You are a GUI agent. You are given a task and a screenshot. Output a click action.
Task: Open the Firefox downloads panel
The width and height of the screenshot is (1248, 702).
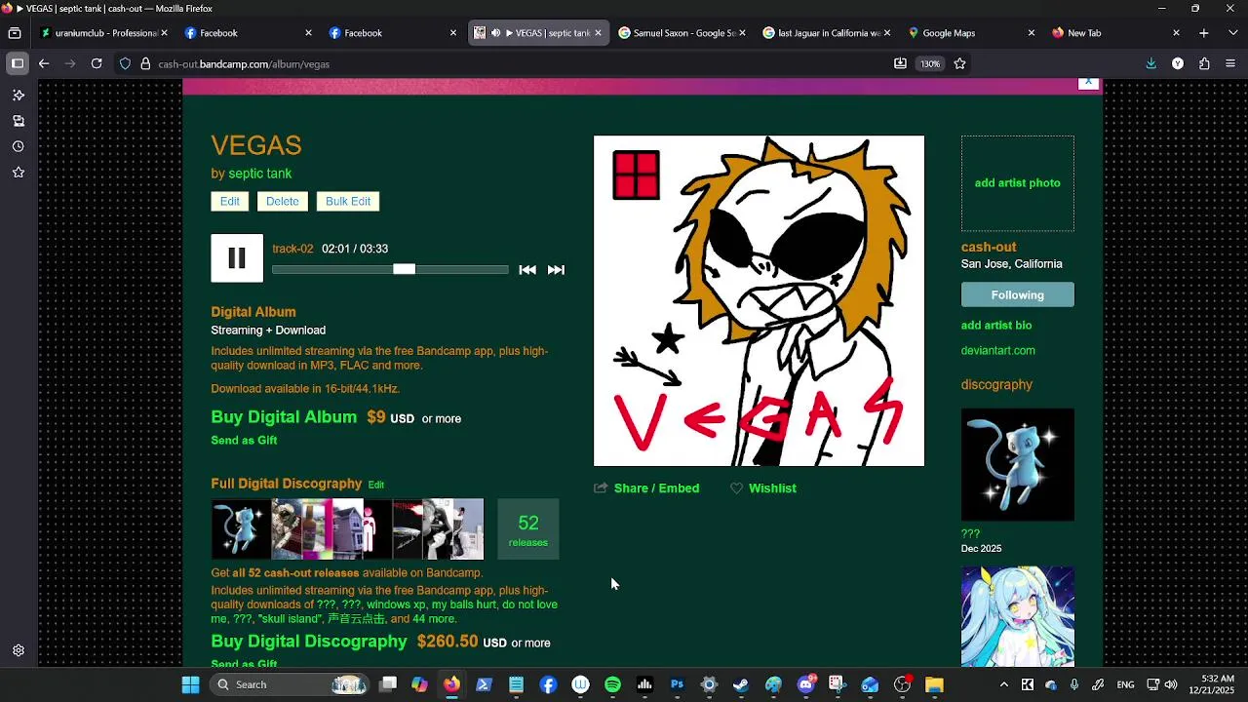(x=1151, y=63)
